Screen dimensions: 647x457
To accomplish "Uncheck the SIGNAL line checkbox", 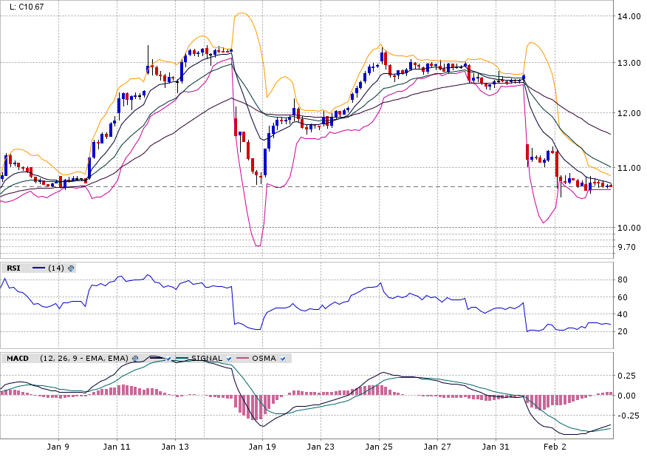I will (x=229, y=359).
